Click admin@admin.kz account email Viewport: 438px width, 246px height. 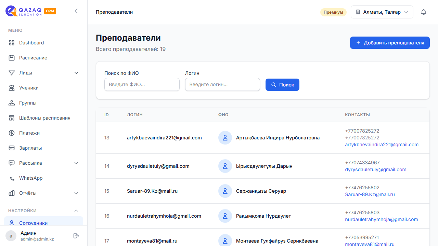pos(37,239)
